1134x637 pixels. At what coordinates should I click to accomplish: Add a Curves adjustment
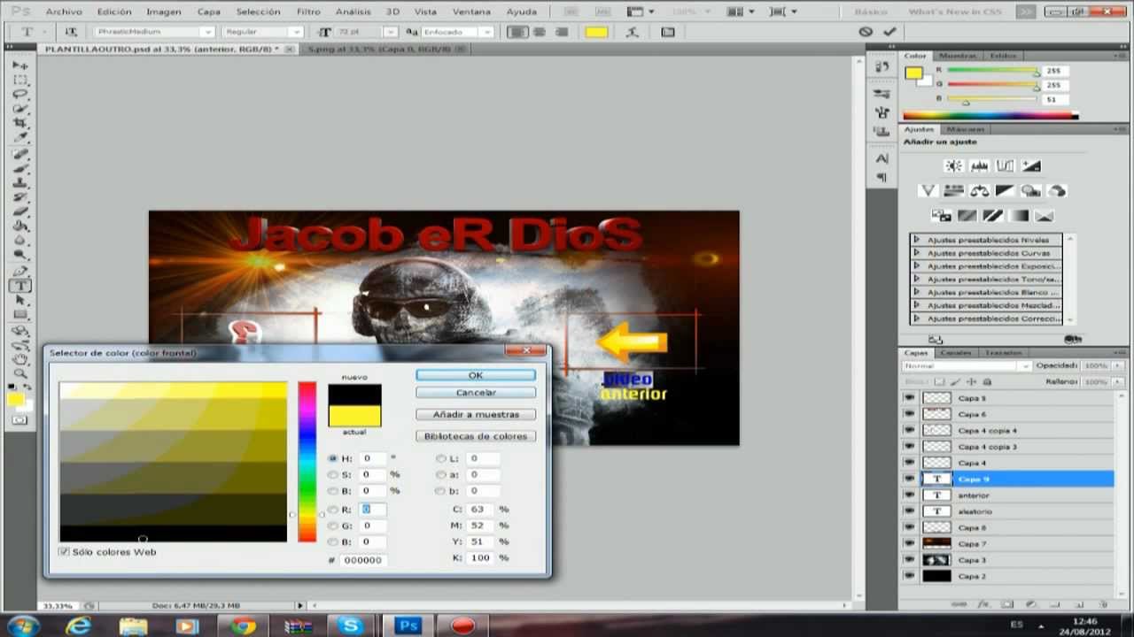pyautogui.click(x=1005, y=165)
